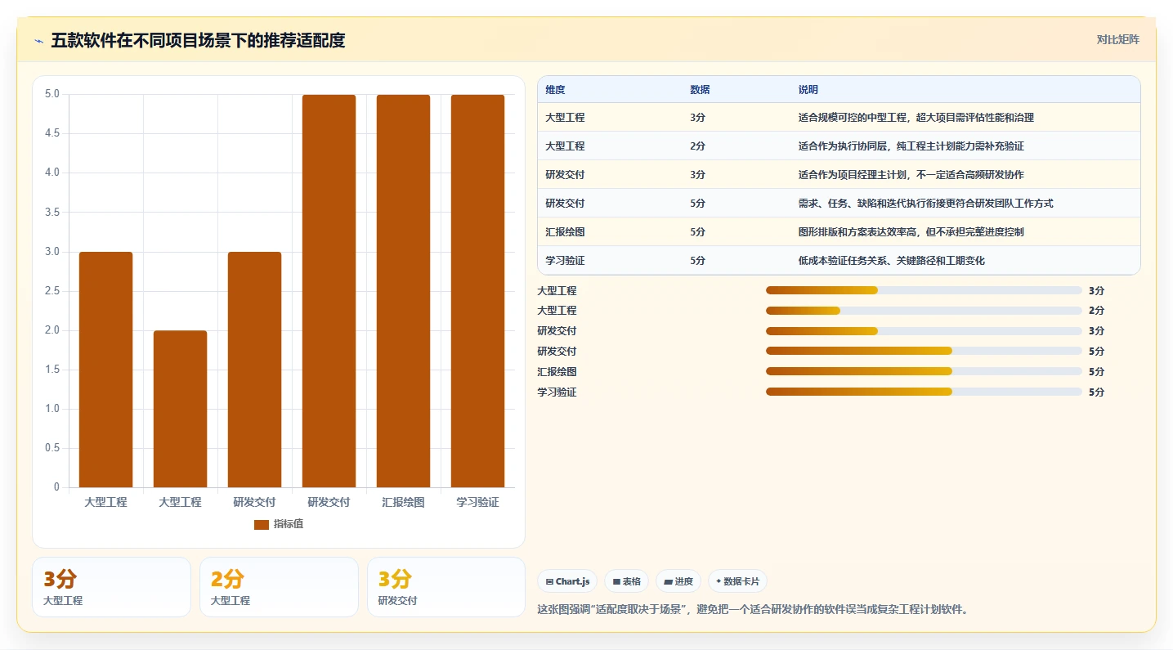This screenshot has width=1173, height=650.
Task: Click the 2.5 tick on the chart's y-axis
Action: [52, 291]
